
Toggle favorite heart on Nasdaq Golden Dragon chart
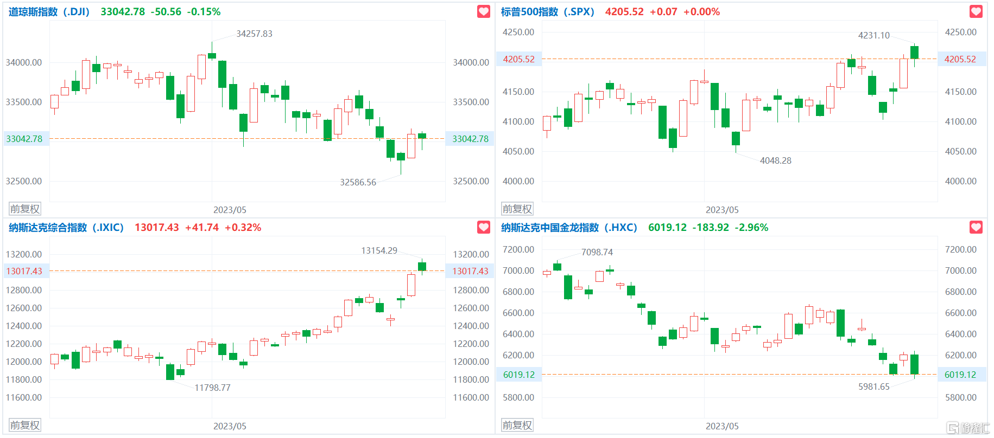[976, 227]
